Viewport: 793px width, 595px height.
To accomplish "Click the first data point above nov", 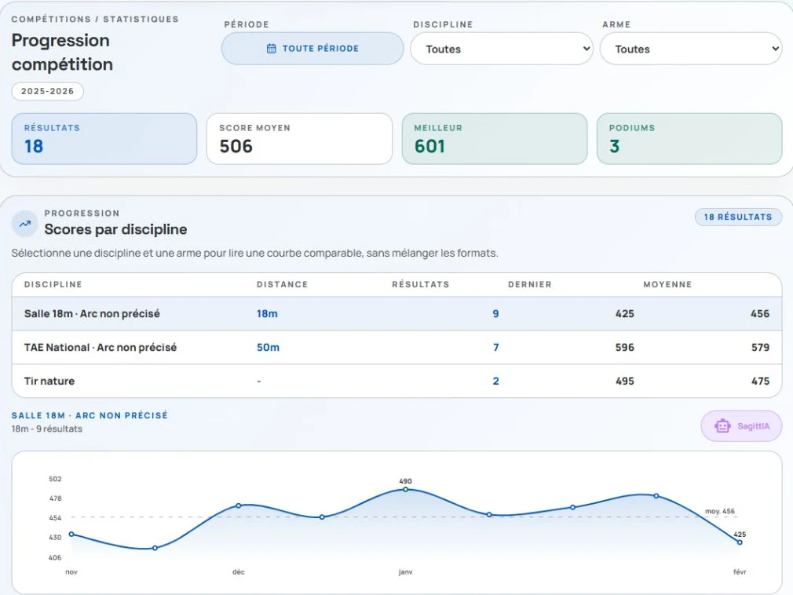I will tap(71, 534).
